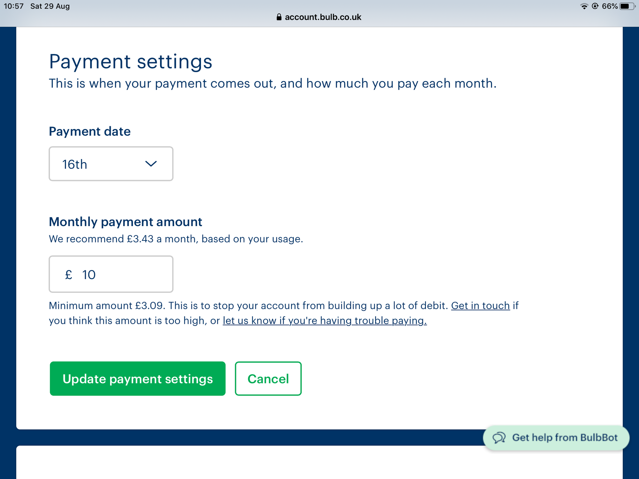
Task: Click the padlock icon beside the URL
Action: (x=279, y=17)
